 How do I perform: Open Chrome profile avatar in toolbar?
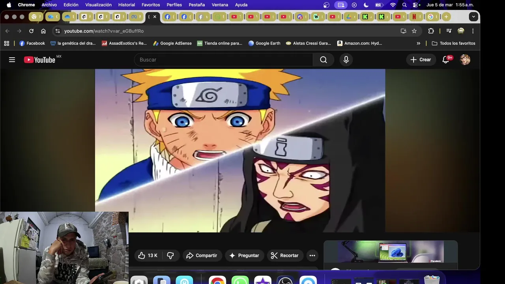click(461, 31)
